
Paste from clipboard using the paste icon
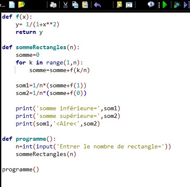tap(85, 5)
